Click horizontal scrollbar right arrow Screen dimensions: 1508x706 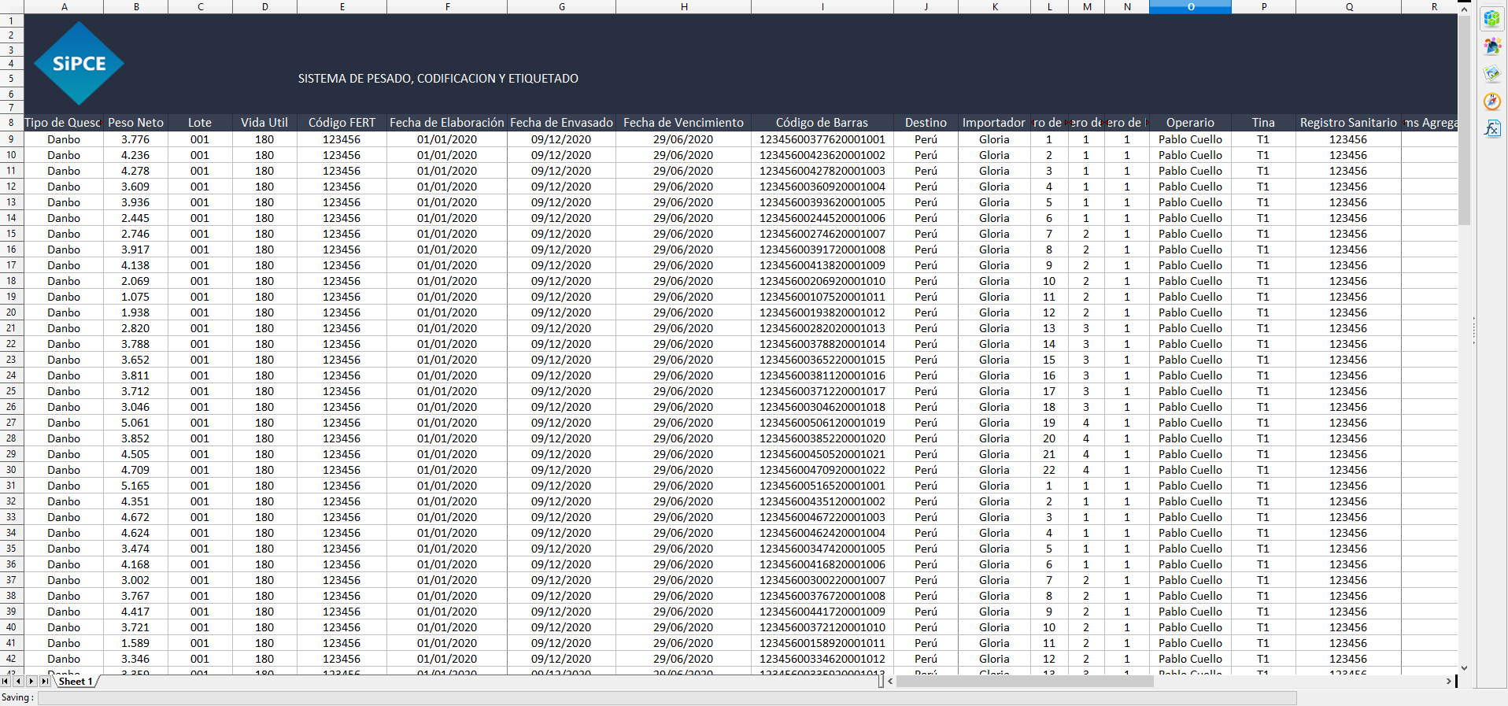pos(1448,682)
